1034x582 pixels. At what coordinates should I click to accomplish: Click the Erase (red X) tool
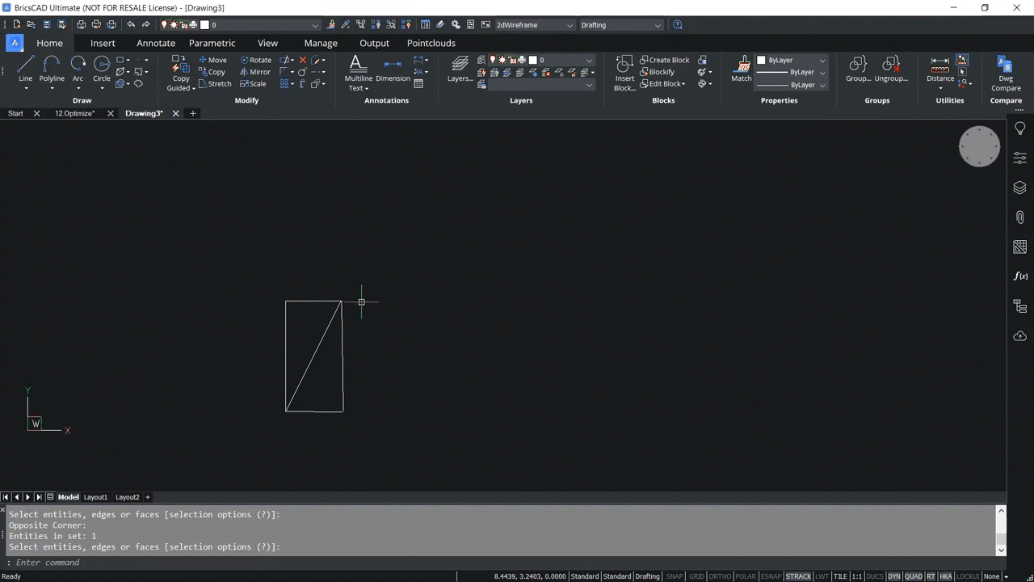coord(303,60)
